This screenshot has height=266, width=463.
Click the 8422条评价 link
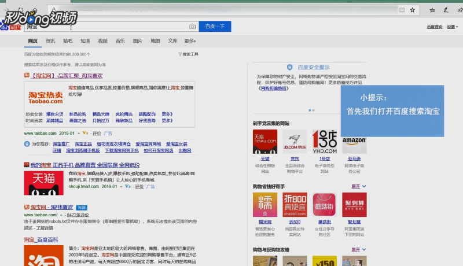(x=78, y=215)
